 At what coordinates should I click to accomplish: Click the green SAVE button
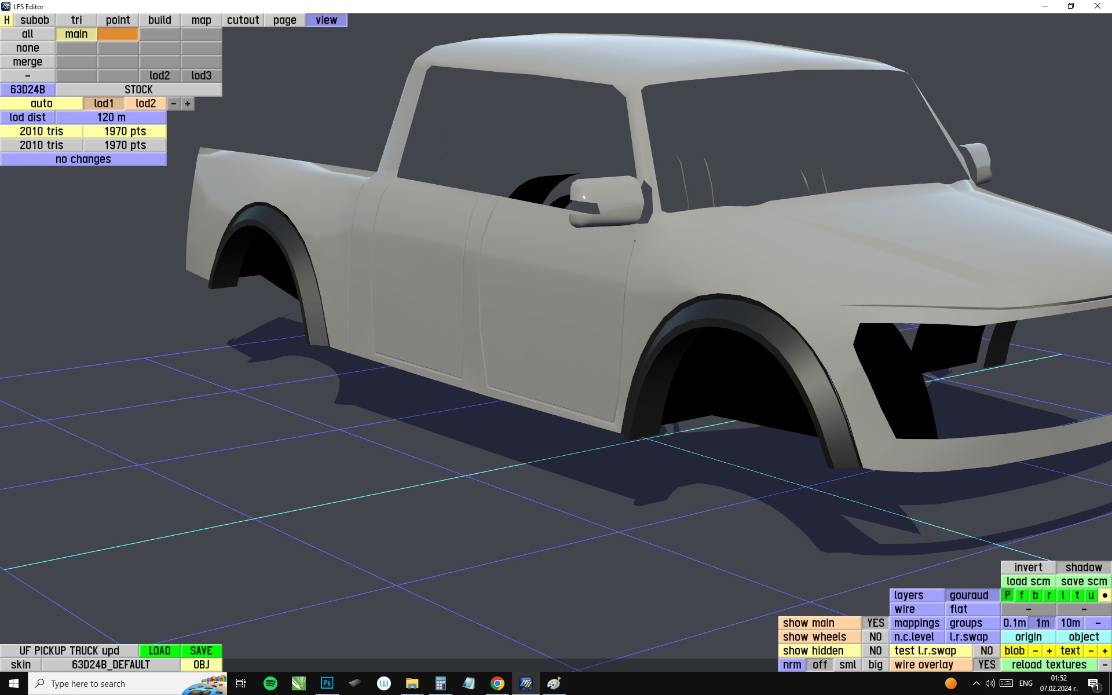[x=201, y=650]
